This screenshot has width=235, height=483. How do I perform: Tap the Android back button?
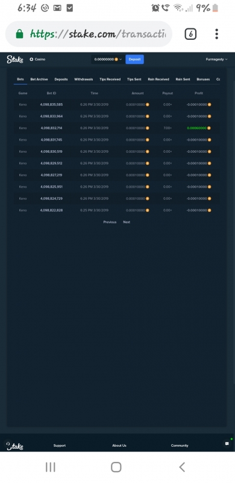click(182, 467)
